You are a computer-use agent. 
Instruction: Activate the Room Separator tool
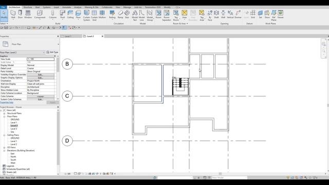[167, 15]
